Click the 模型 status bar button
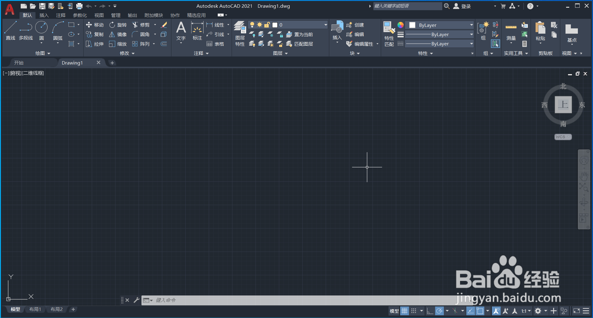Viewport: 593px width, 318px height. (x=394, y=311)
